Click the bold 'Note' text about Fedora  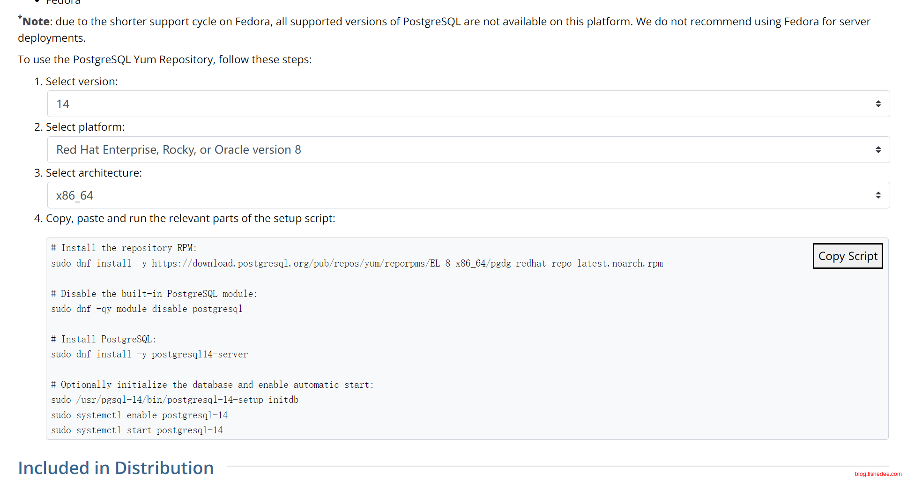pyautogui.click(x=36, y=22)
